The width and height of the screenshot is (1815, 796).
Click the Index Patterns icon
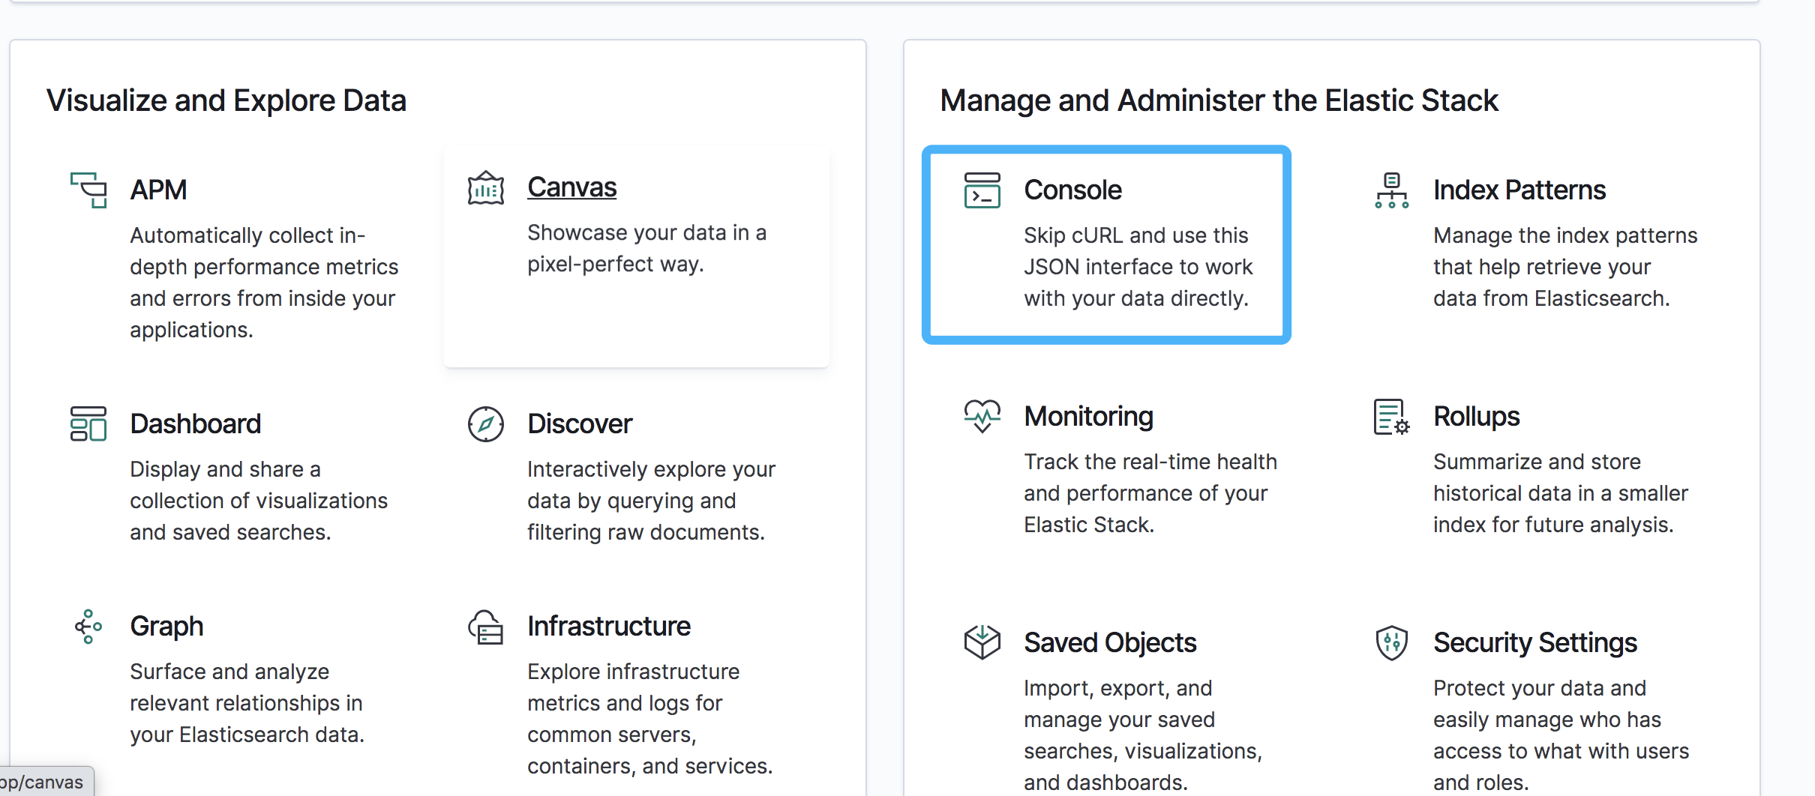(x=1391, y=190)
